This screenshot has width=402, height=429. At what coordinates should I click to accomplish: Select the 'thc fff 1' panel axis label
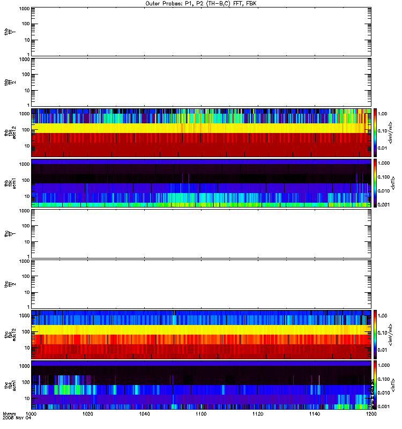[x=10, y=234]
